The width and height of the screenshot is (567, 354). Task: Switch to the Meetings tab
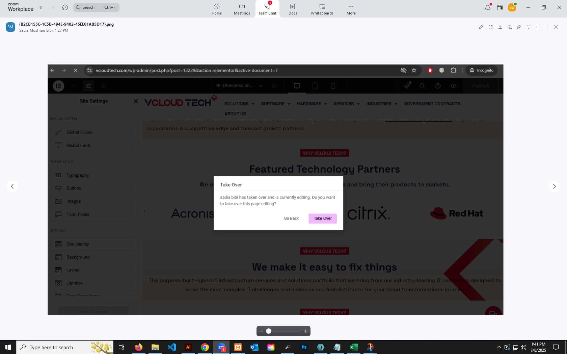tap(242, 9)
